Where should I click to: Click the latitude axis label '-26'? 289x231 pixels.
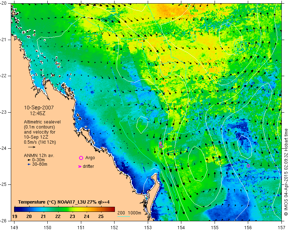click(x=4, y=221)
